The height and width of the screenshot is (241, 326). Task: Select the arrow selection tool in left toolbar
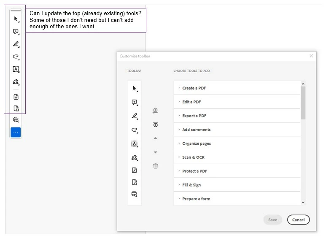pyautogui.click(x=16, y=19)
